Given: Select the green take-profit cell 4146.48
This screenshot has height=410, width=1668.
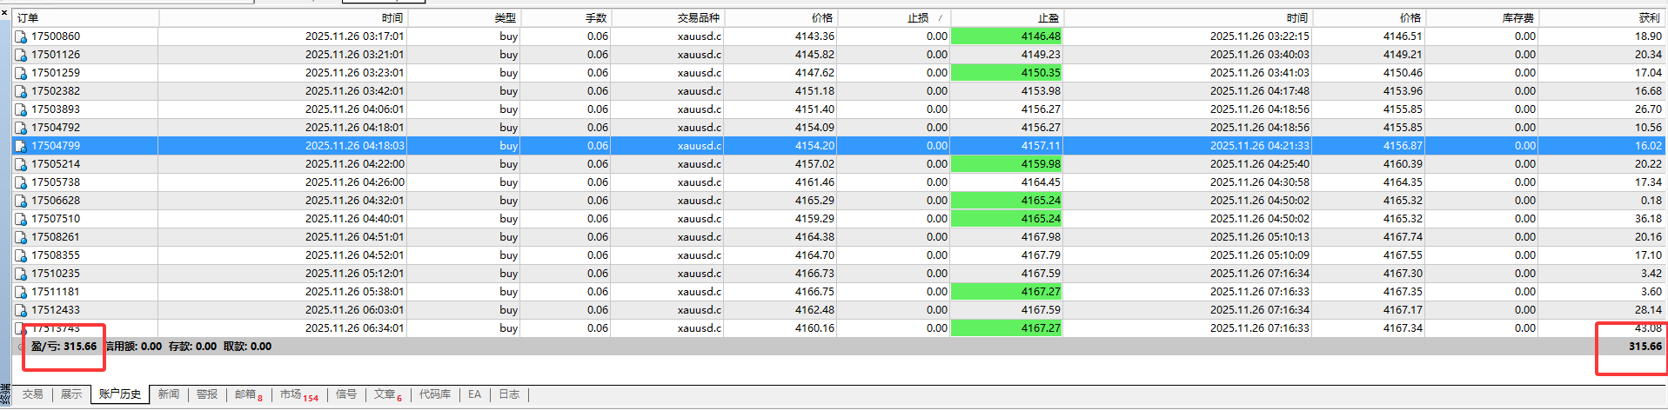Looking at the screenshot, I should 1007,36.
